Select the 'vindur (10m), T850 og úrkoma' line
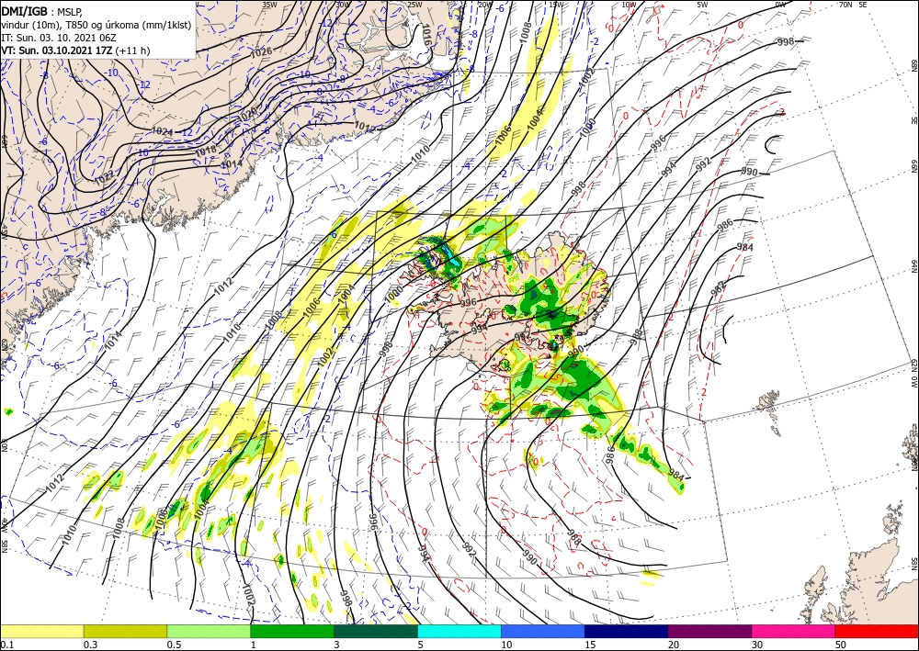Image resolution: width=919 pixels, height=651 pixels. click(96, 24)
